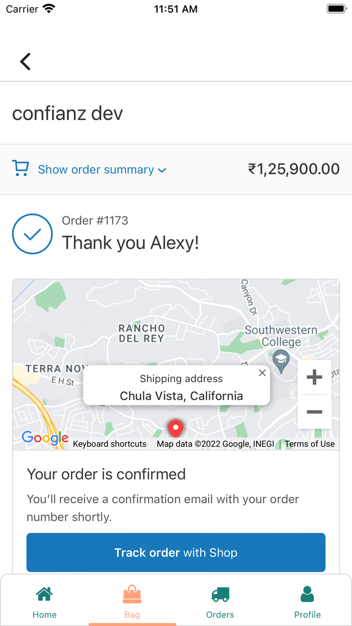
Task: Click the orange indicator under the Bag tab
Action: click(132, 622)
